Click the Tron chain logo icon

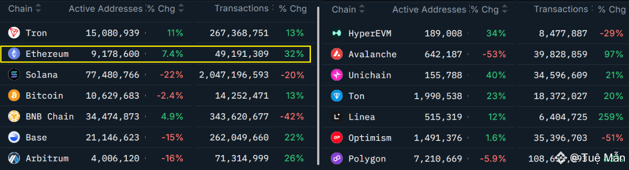[x=14, y=33]
